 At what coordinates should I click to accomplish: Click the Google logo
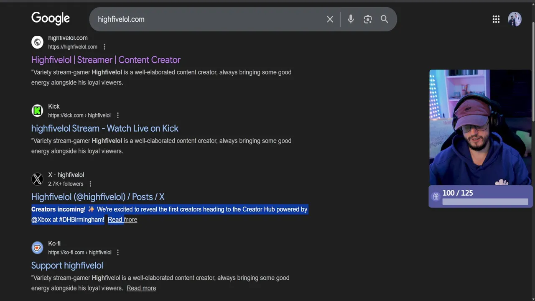pos(51,19)
